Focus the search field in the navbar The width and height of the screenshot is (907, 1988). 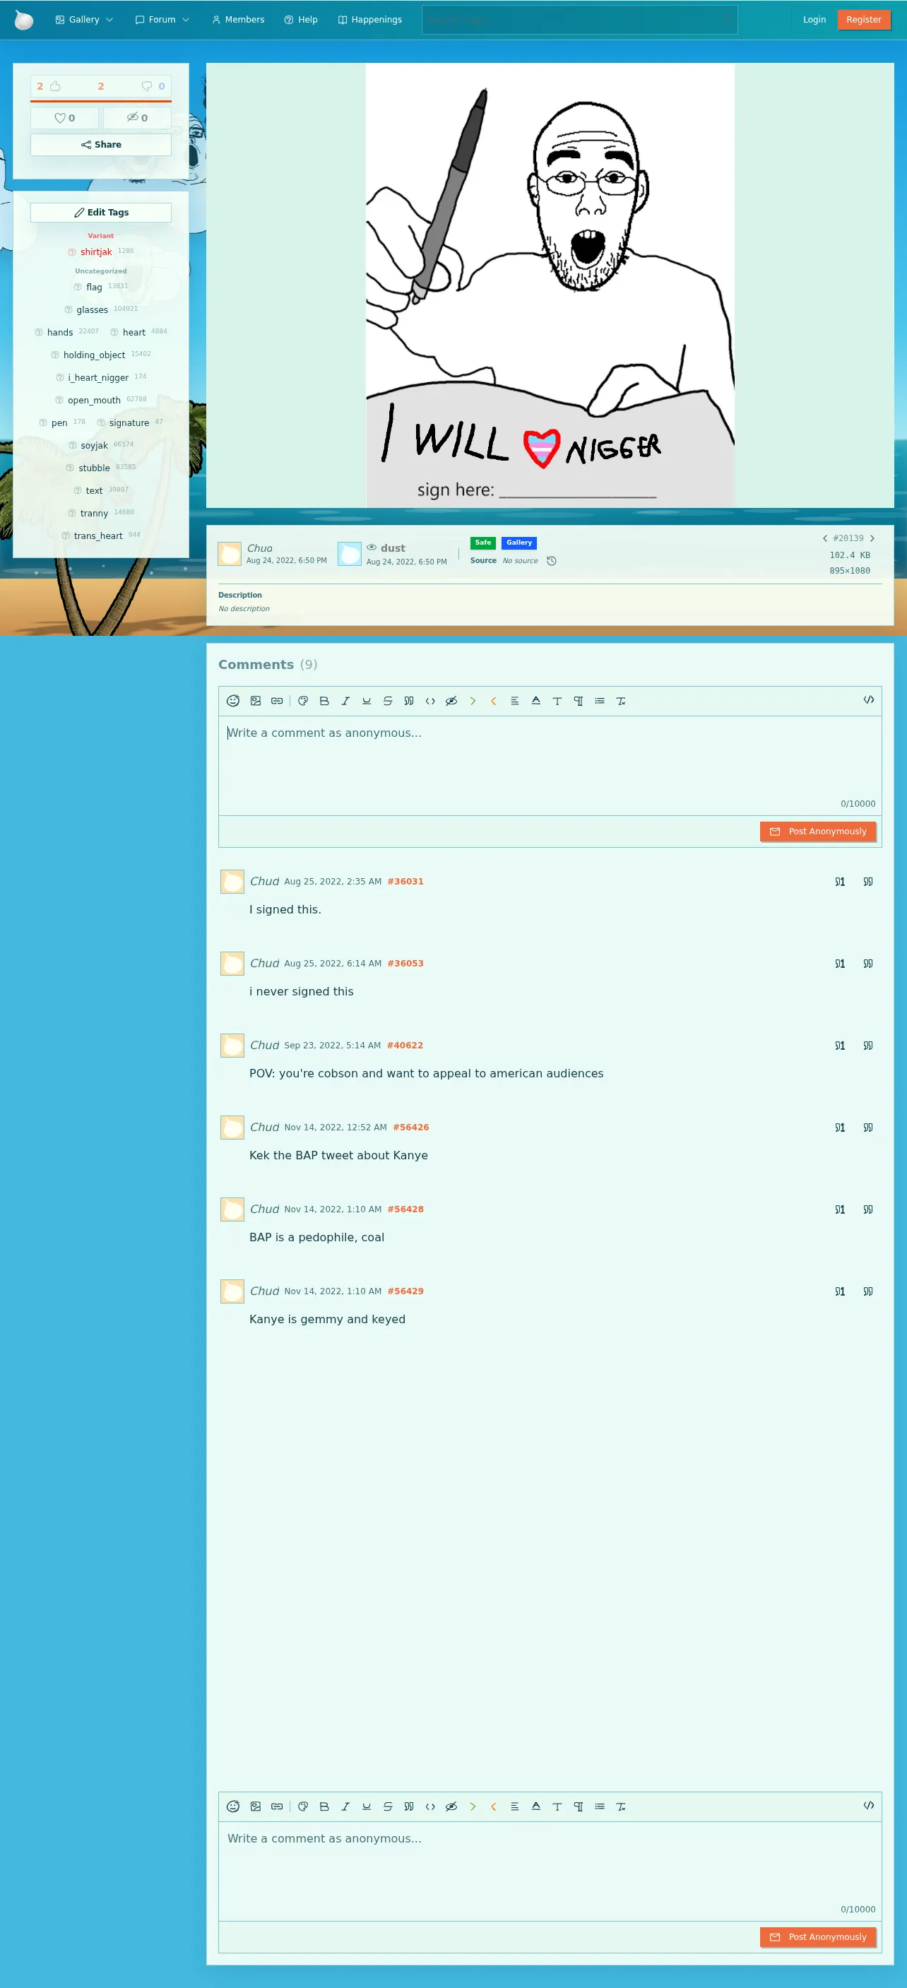pyautogui.click(x=580, y=20)
